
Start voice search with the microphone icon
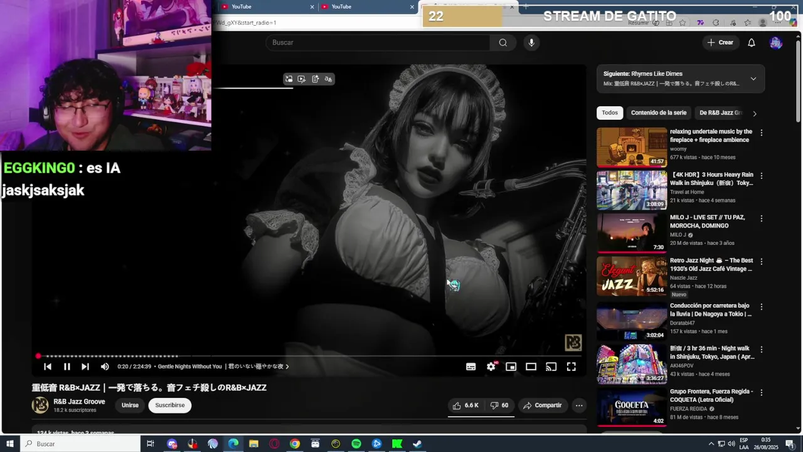point(531,42)
